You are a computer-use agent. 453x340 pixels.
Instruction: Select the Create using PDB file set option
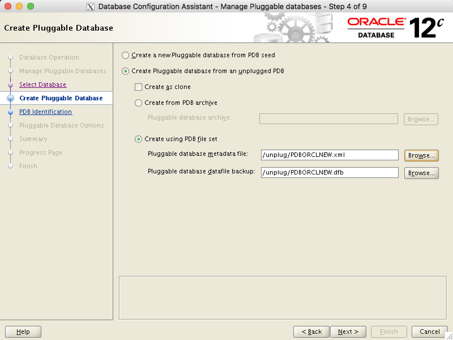[x=138, y=139]
